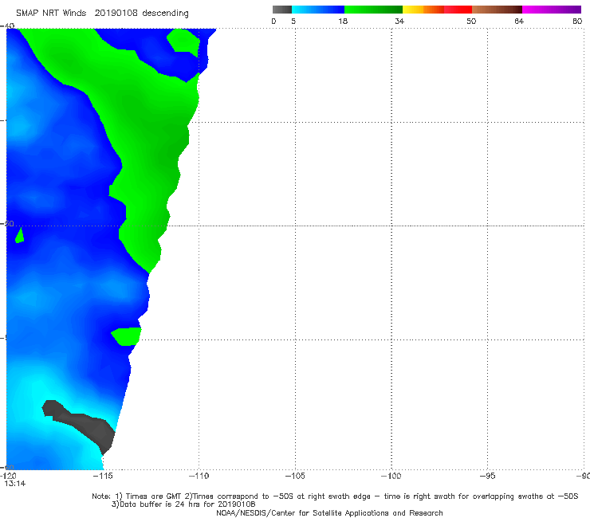Click the title 'SMAP NRT Winds 20190108 descending'

pos(102,14)
